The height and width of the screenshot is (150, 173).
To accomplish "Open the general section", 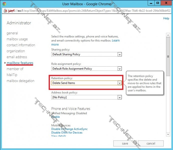I will pyautogui.click(x=12, y=33).
